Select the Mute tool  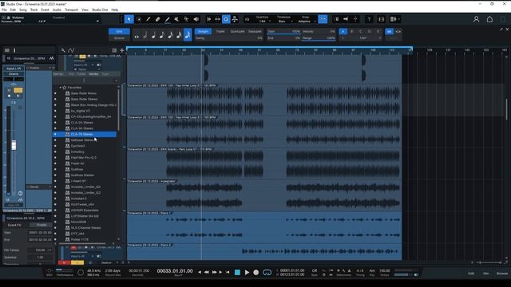pyautogui.click(x=176, y=19)
